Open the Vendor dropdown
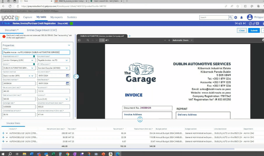Screen dimensions: 264x156 pos(32,68)
